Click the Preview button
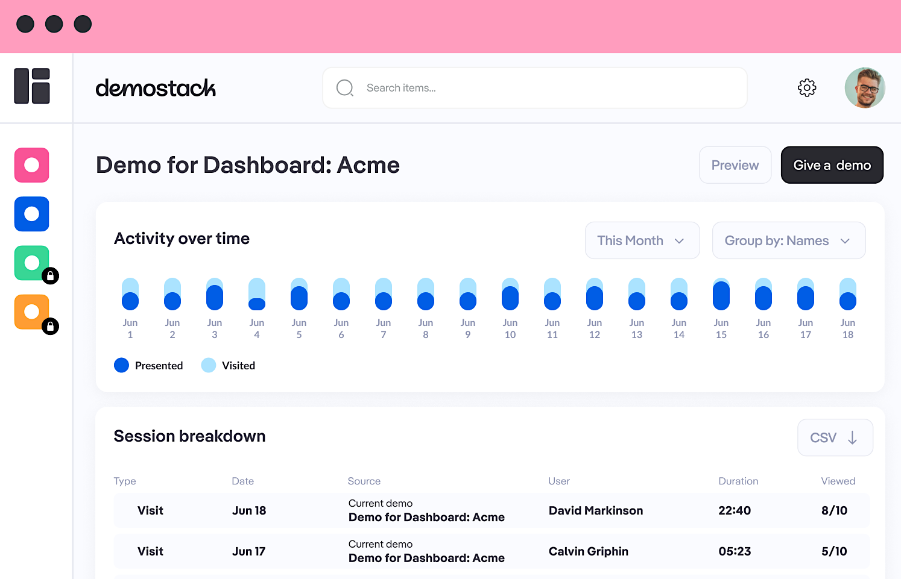The image size is (901, 579). 735,165
